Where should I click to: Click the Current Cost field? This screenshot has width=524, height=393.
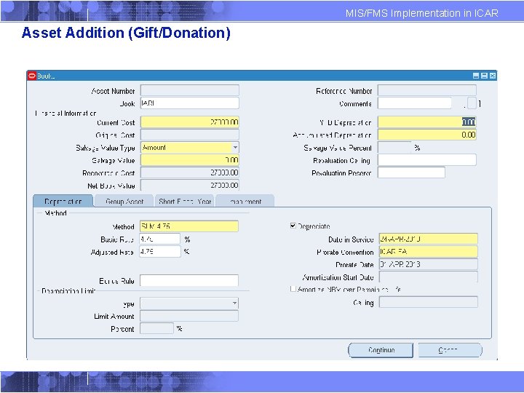[x=190, y=122]
